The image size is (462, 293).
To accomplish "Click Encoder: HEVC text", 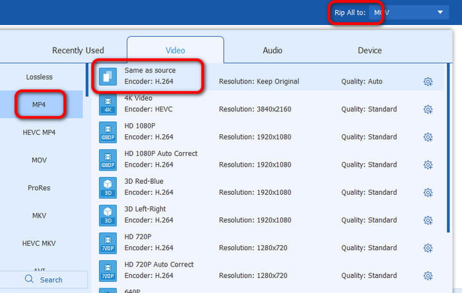I will (148, 109).
